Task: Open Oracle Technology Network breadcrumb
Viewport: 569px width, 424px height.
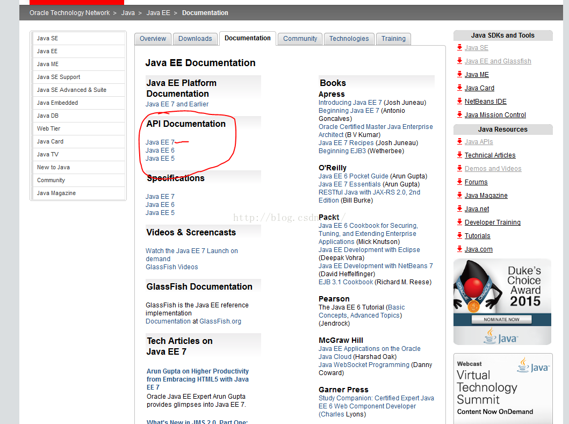Action: (x=70, y=13)
